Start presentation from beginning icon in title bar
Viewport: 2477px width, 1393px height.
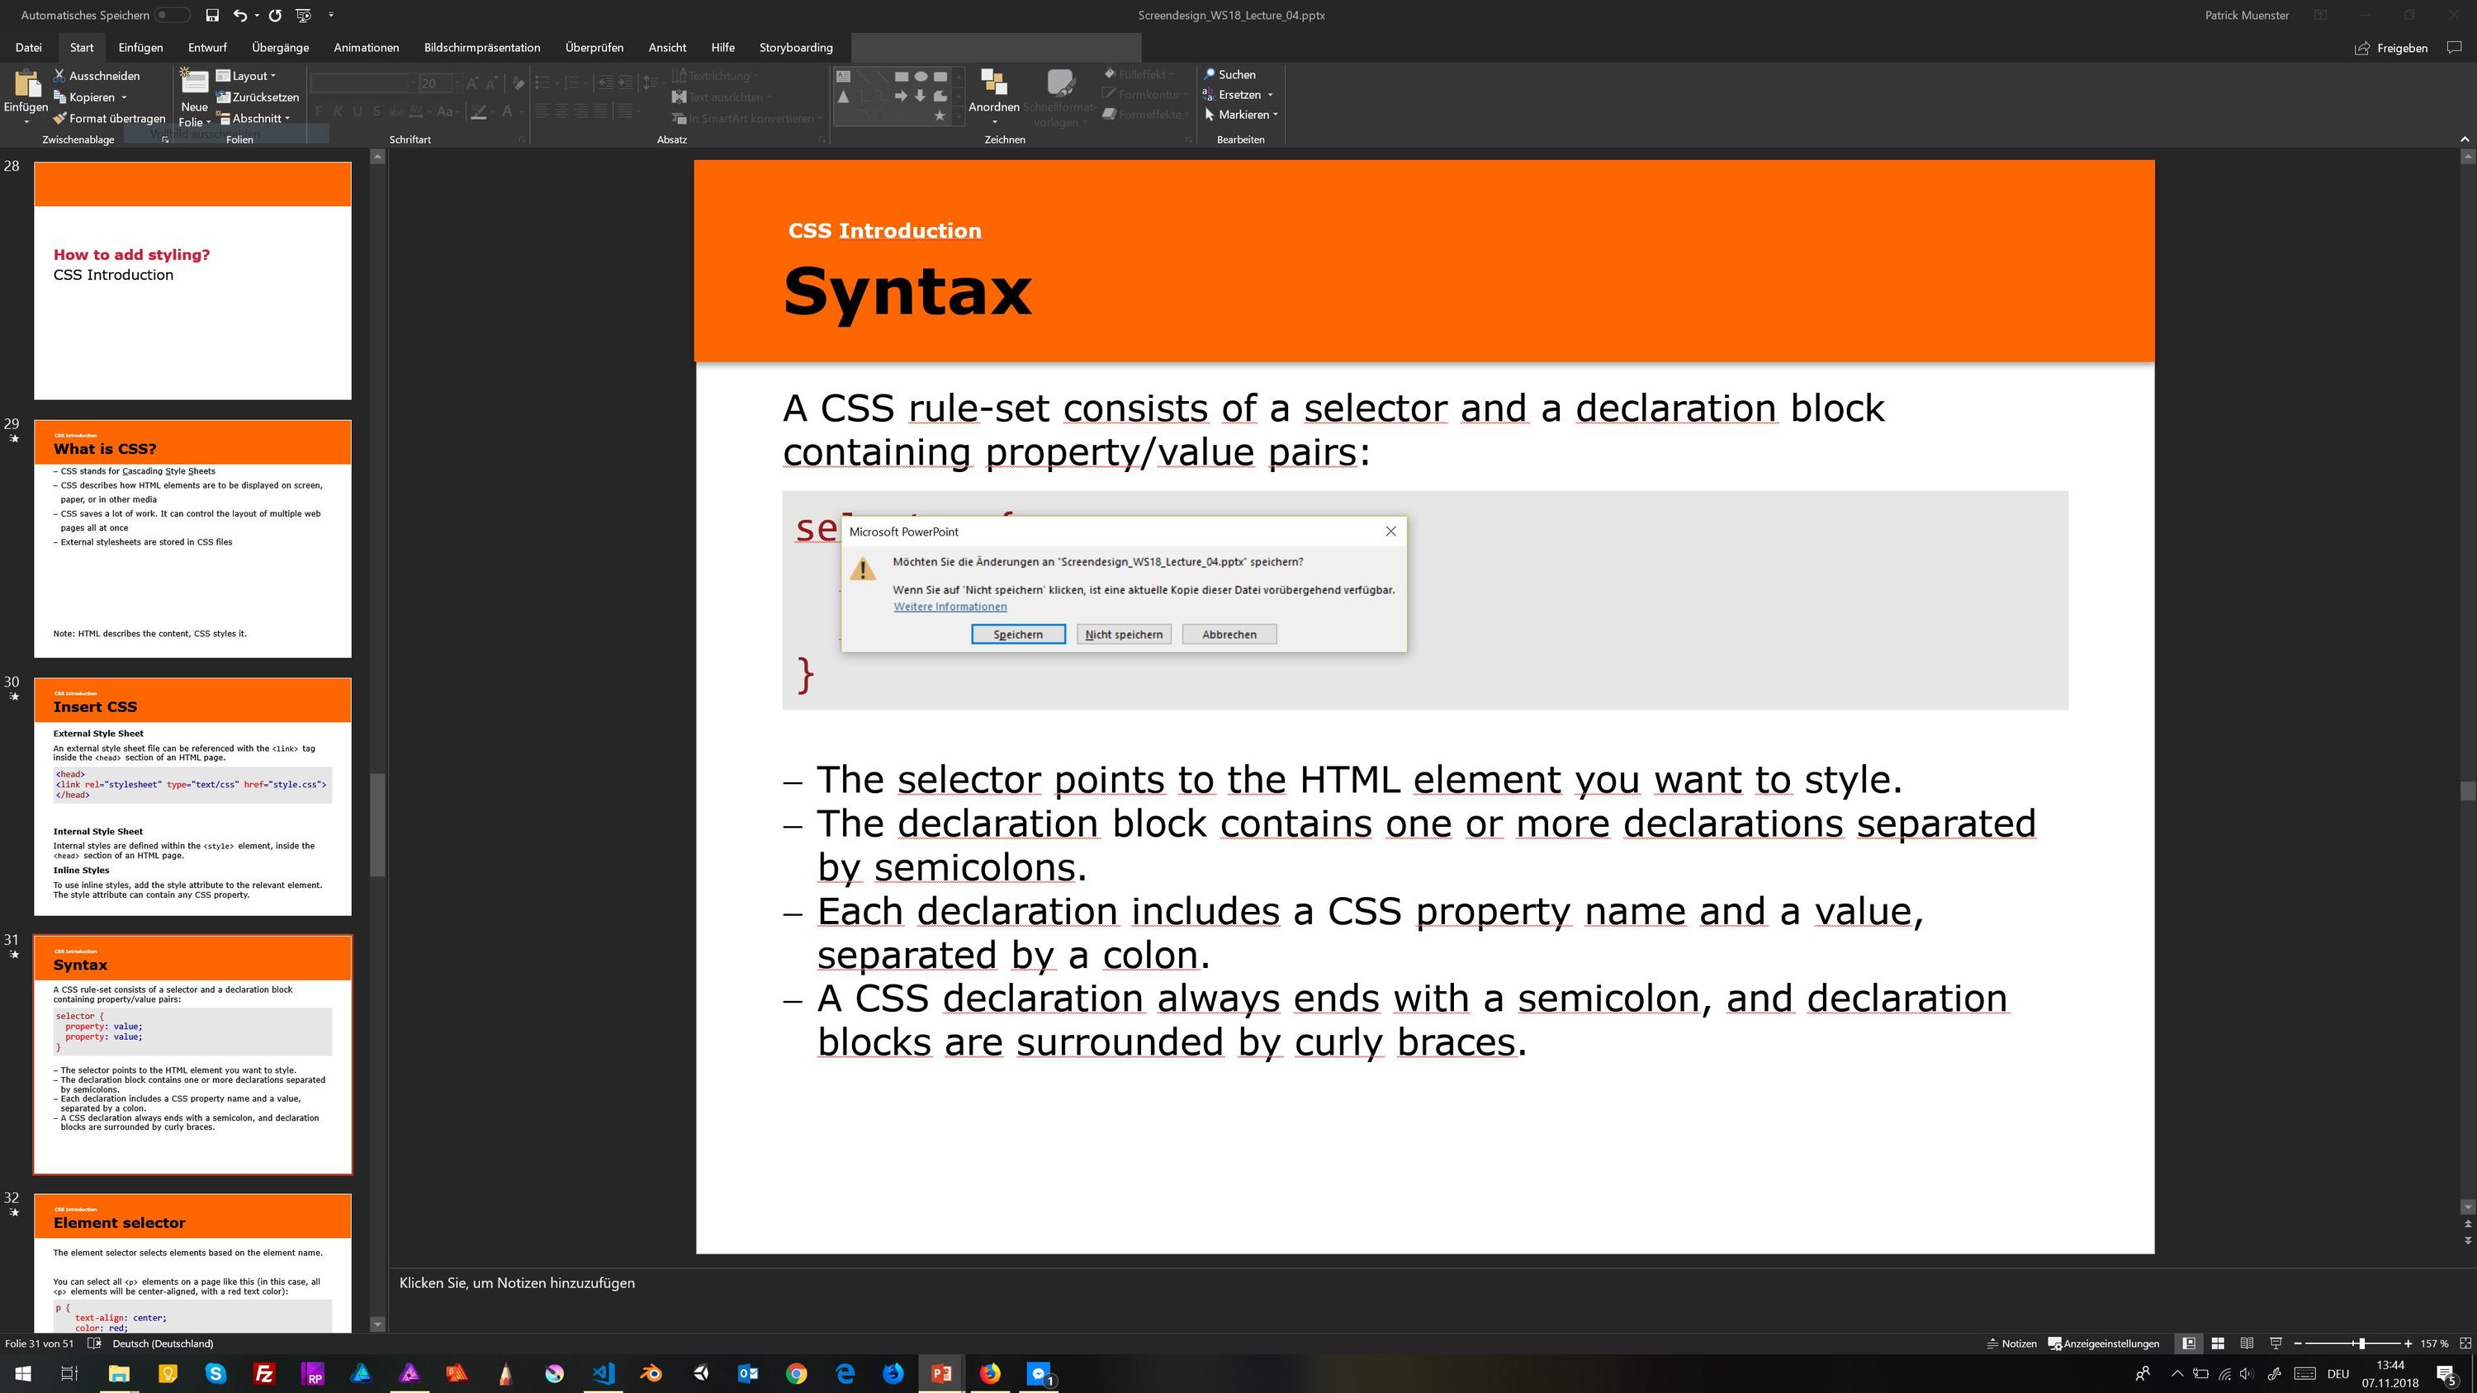[304, 16]
